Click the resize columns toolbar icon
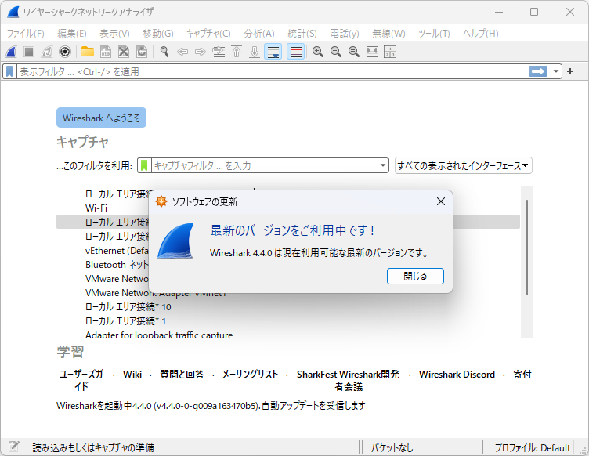 [372, 52]
